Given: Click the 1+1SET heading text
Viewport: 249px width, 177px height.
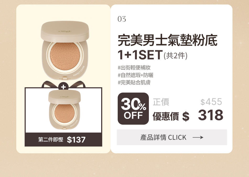Looking at the screenshot, I should [x=140, y=55].
